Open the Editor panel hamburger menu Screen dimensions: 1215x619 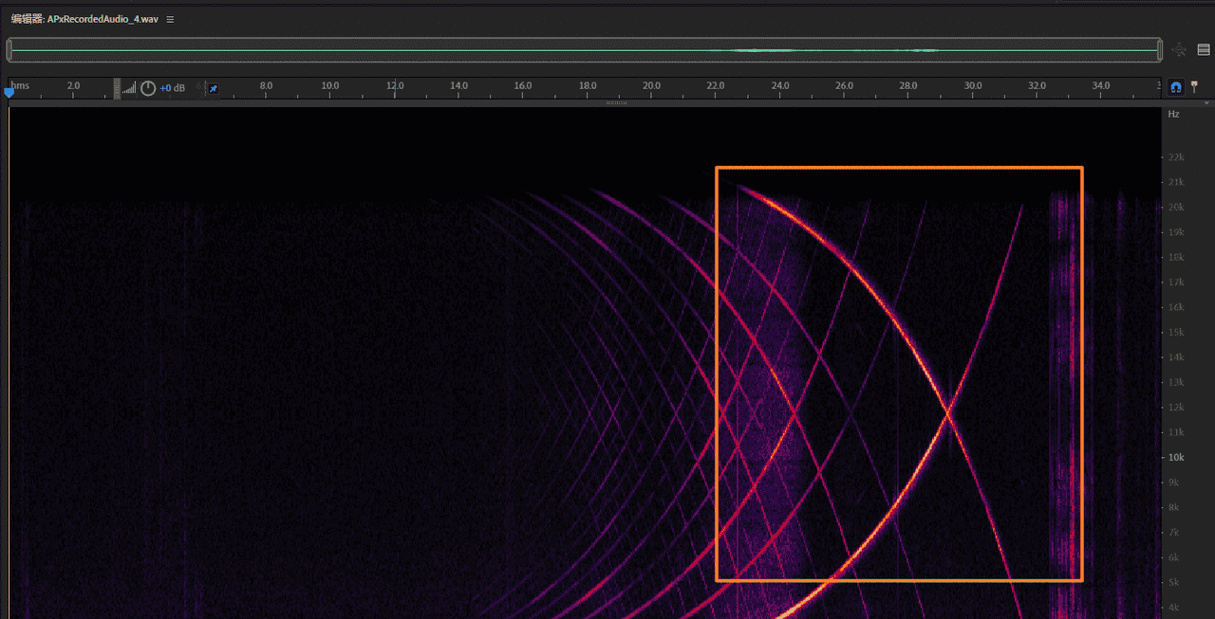click(x=171, y=19)
